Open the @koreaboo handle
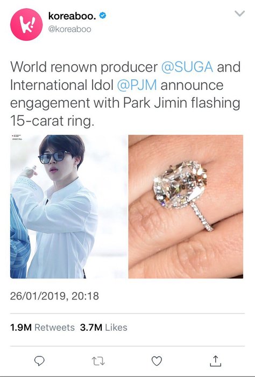The image size is (255, 377). (x=69, y=29)
